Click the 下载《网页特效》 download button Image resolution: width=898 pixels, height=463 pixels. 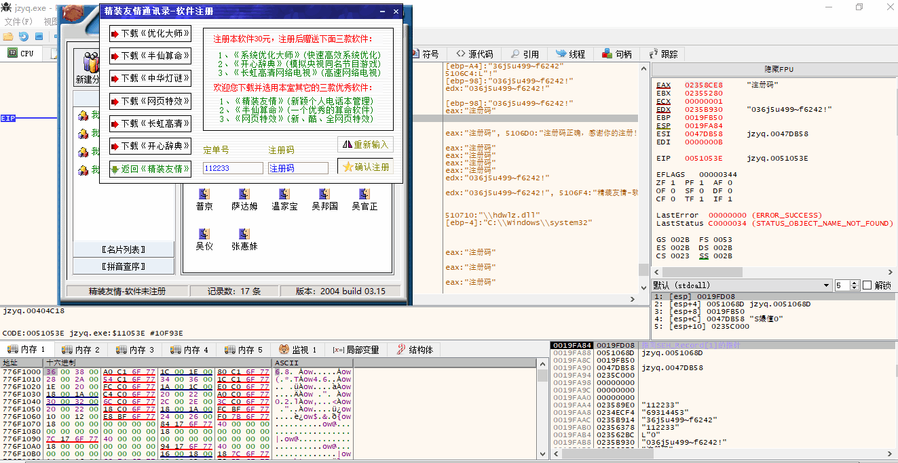[x=150, y=102]
